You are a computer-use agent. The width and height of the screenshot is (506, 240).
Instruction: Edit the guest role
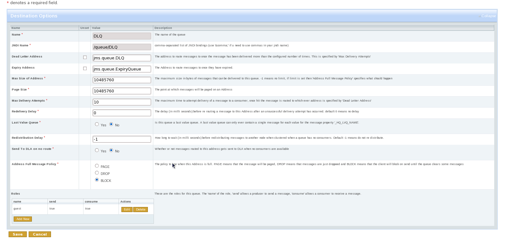coord(127,210)
